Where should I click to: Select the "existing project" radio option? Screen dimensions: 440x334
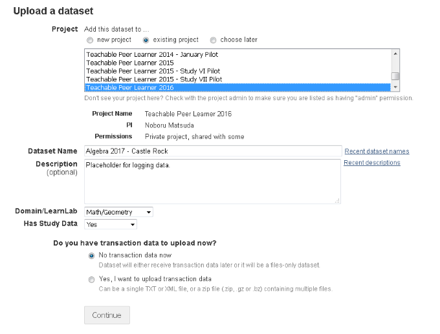[146, 40]
